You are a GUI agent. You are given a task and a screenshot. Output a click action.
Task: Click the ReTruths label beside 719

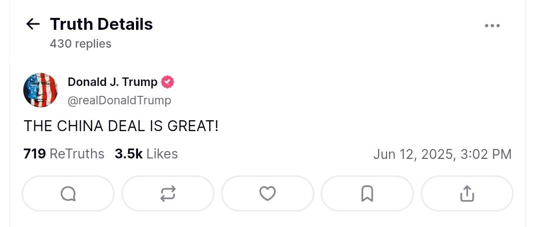(77, 154)
